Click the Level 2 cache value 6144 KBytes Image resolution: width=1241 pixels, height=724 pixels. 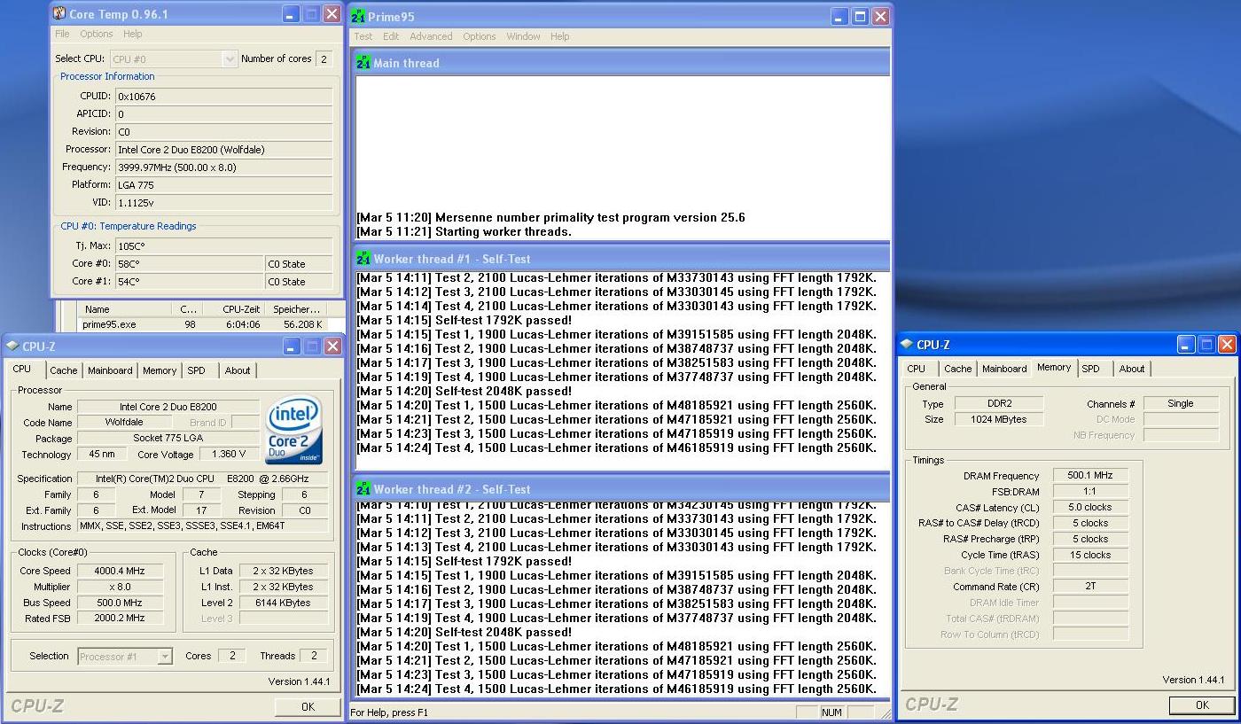tap(283, 603)
